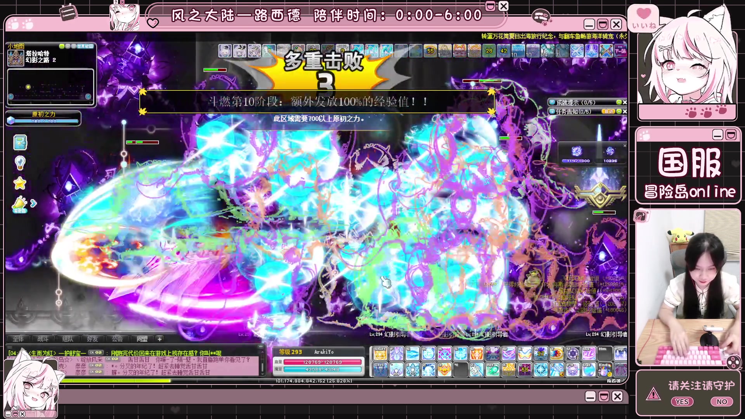Click the blue MP bar 43088/43148

coord(322,369)
